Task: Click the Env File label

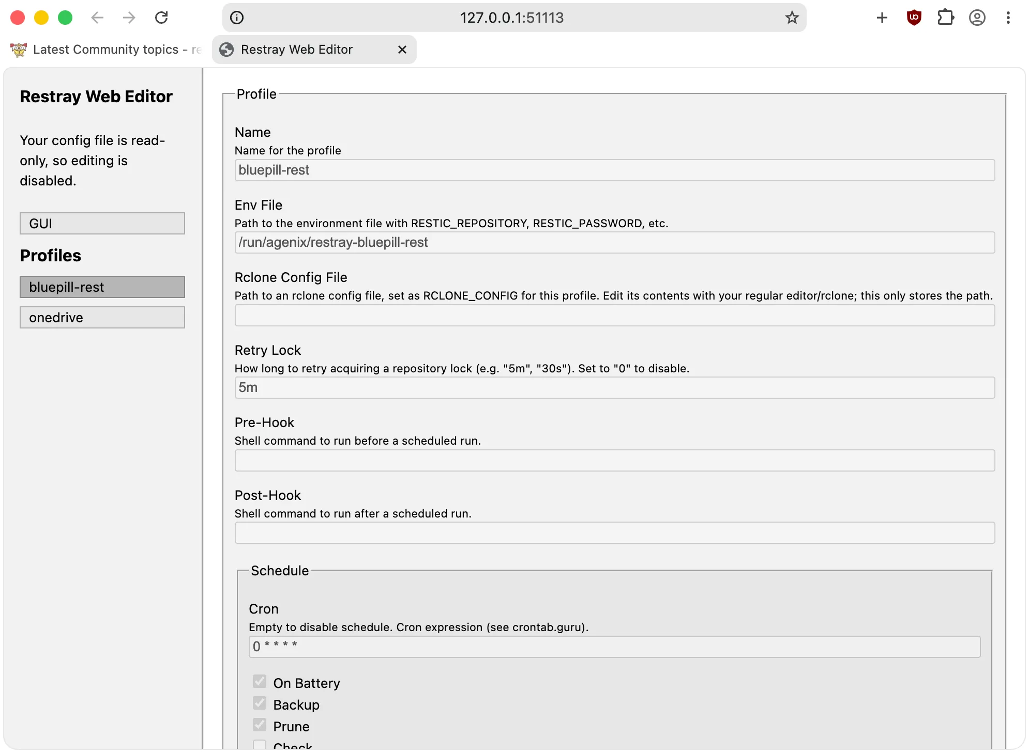Action: pyautogui.click(x=259, y=205)
